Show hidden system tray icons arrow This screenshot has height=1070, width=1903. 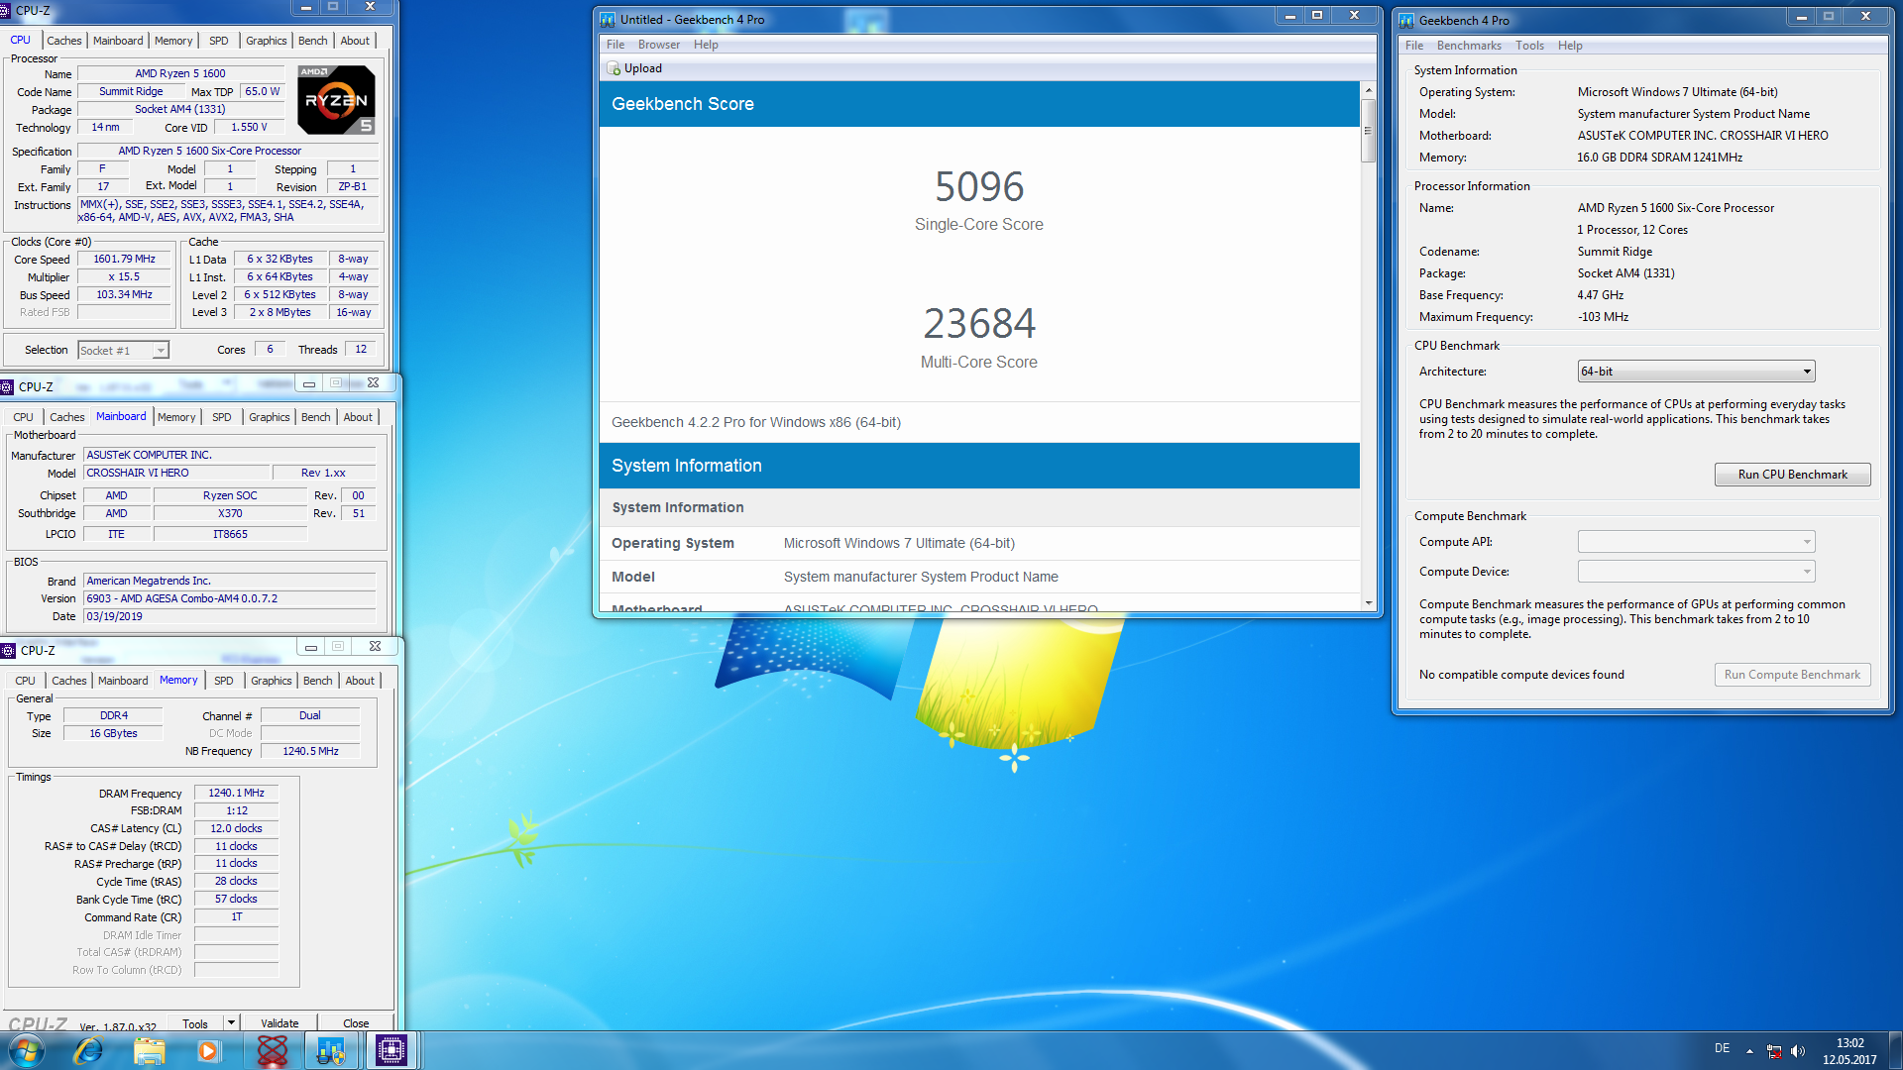click(x=1749, y=1051)
